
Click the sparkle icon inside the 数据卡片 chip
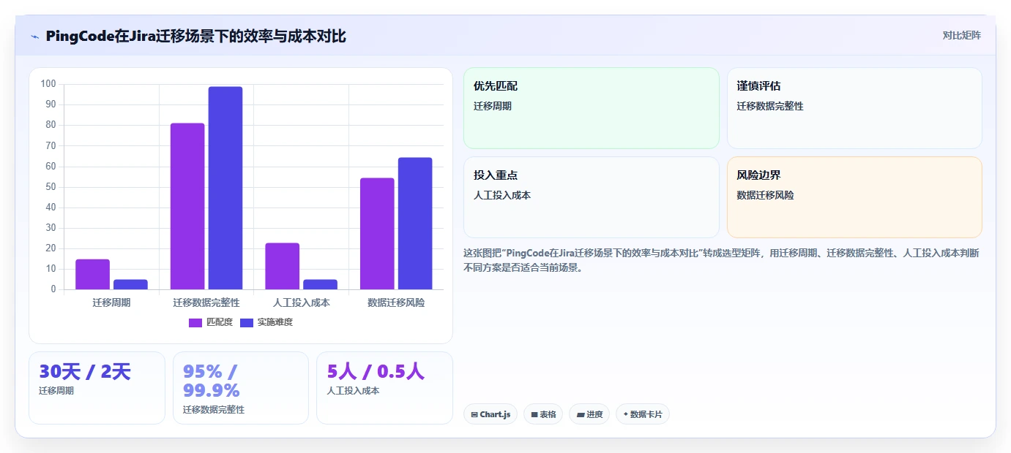coord(625,414)
